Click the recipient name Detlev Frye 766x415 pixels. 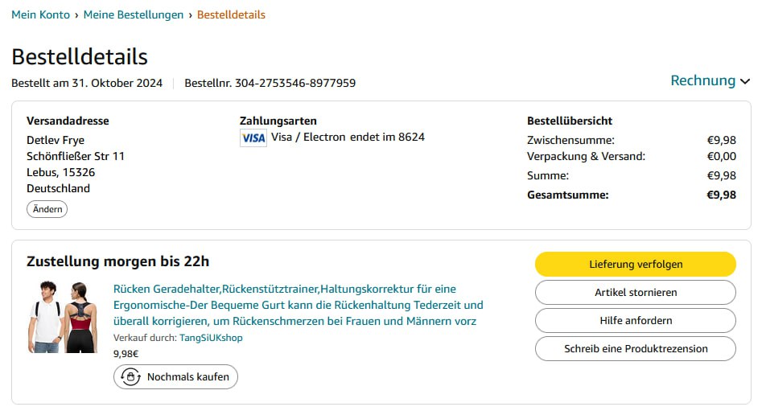(x=56, y=140)
